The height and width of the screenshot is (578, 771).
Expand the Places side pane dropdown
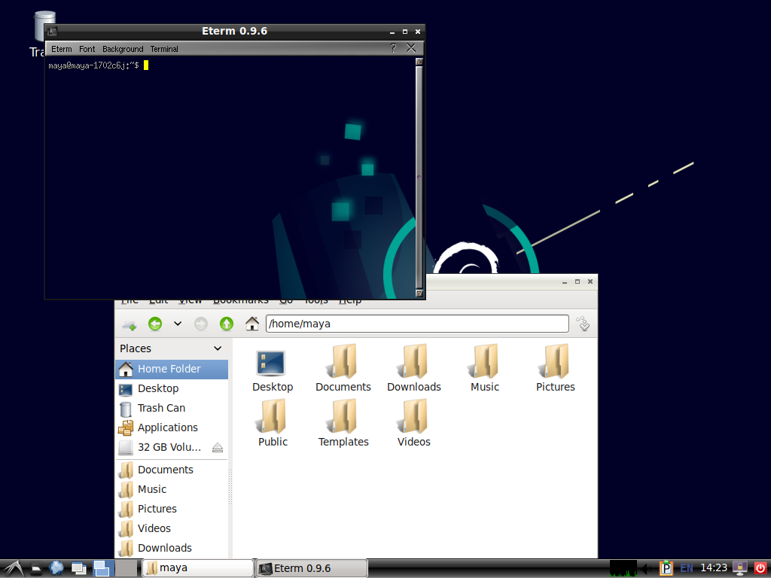point(218,348)
